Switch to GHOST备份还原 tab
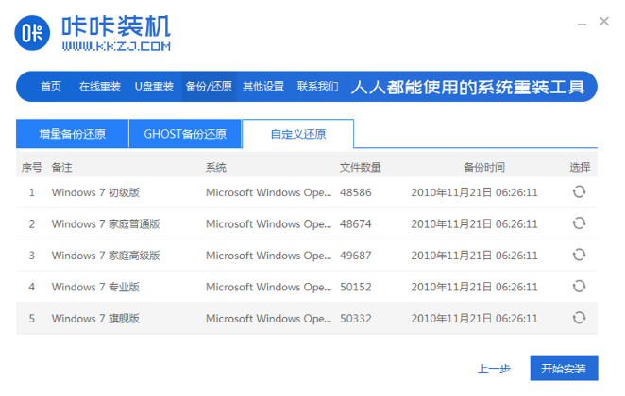This screenshot has width=625, height=396. 185,134
